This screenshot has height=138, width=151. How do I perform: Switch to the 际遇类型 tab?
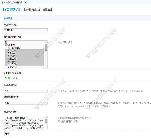[36, 10]
